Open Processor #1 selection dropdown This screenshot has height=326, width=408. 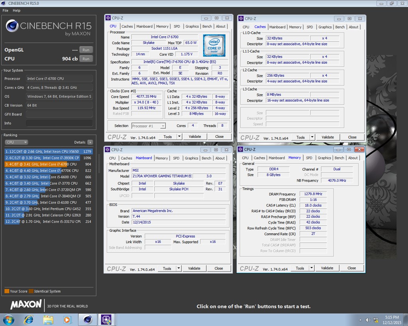pyautogui.click(x=148, y=126)
